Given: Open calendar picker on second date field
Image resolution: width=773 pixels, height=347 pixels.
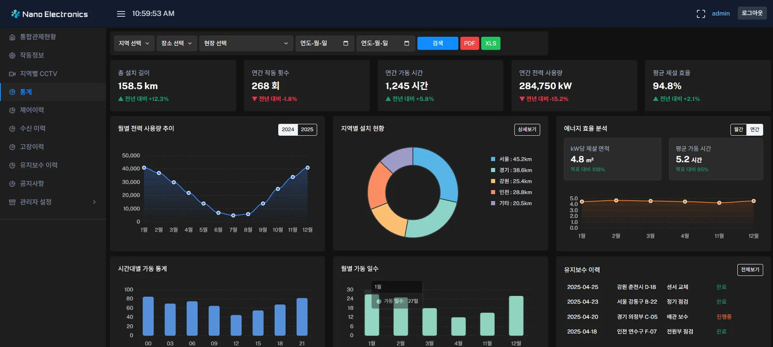Looking at the screenshot, I should [x=406, y=43].
